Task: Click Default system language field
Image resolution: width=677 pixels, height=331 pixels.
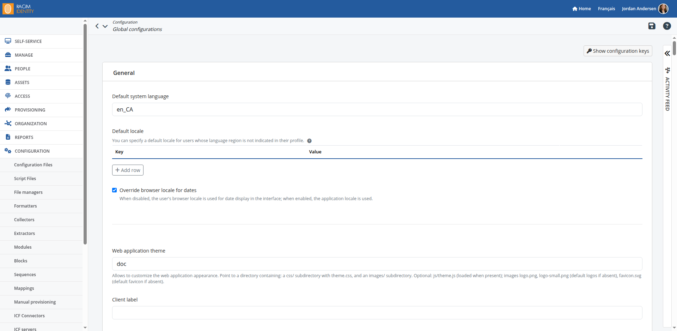Action: pyautogui.click(x=377, y=109)
